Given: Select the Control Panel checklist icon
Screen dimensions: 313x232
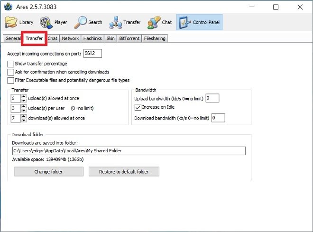Looking at the screenshot, I should pos(185,22).
